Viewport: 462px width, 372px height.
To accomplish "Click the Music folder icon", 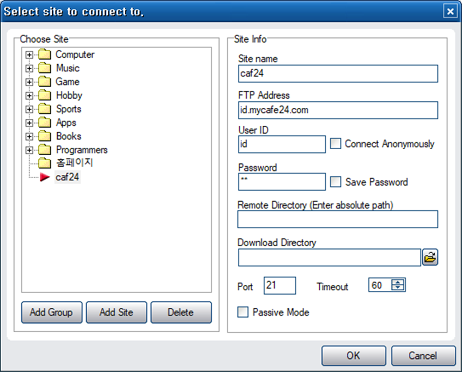I will [x=45, y=68].
